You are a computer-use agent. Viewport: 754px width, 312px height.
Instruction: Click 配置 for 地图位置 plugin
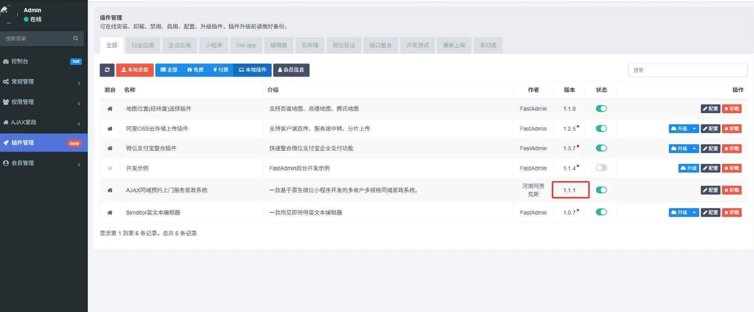coord(710,109)
